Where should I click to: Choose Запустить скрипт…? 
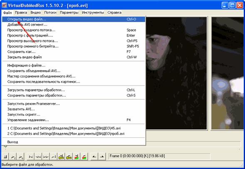[x=74, y=115]
